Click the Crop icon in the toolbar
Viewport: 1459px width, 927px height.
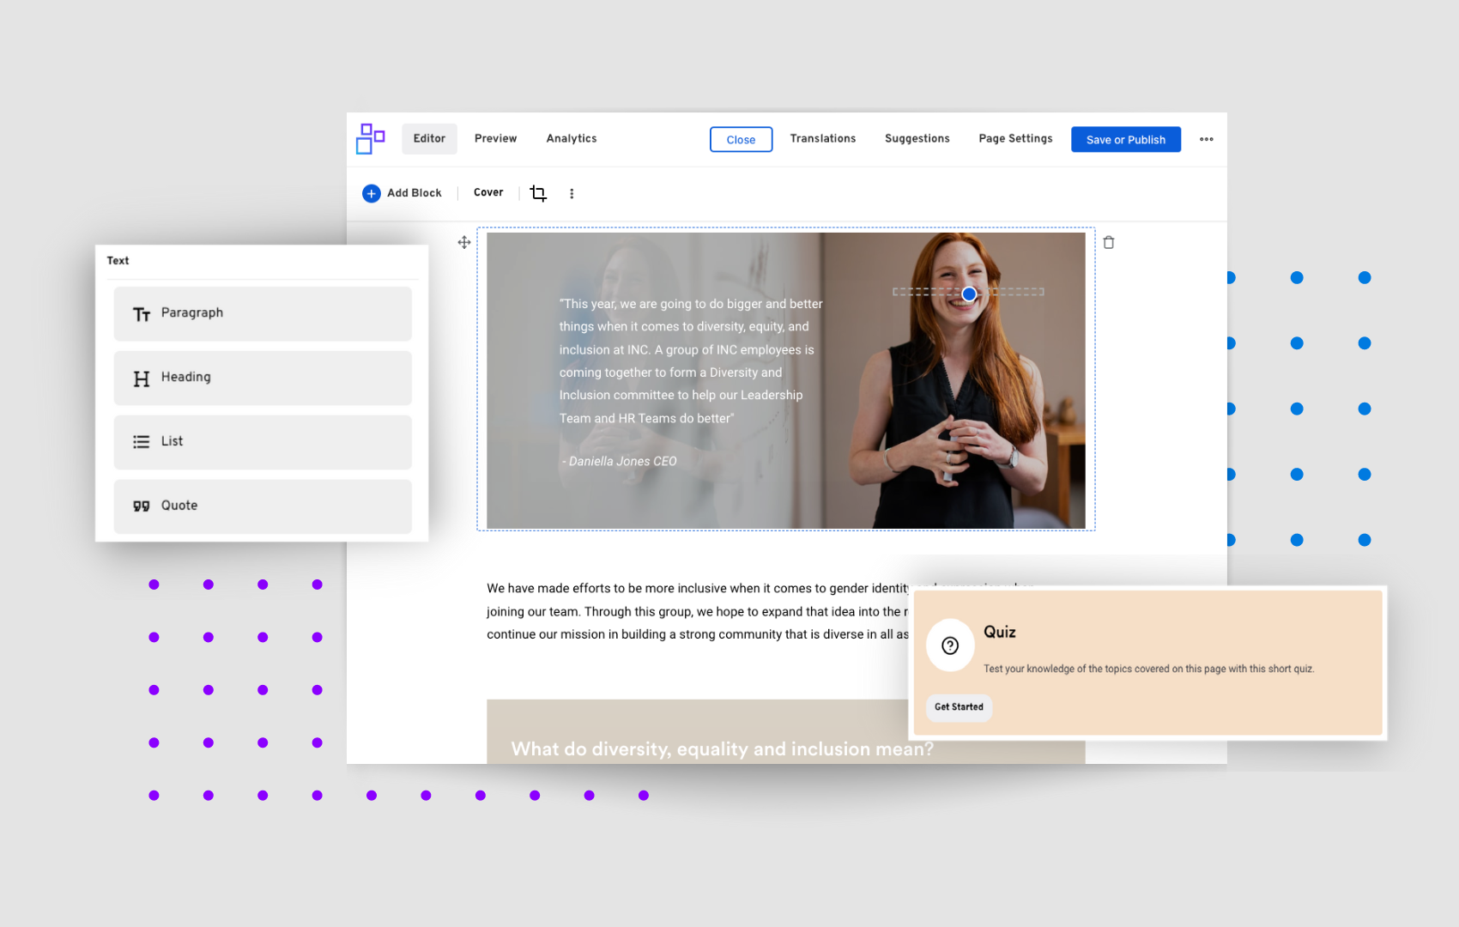(538, 193)
